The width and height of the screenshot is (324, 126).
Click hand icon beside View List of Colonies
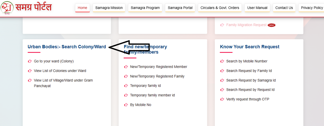[30, 71]
